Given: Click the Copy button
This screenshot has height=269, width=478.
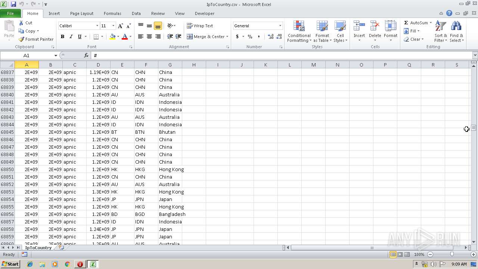Looking at the screenshot, I should pos(27,31).
